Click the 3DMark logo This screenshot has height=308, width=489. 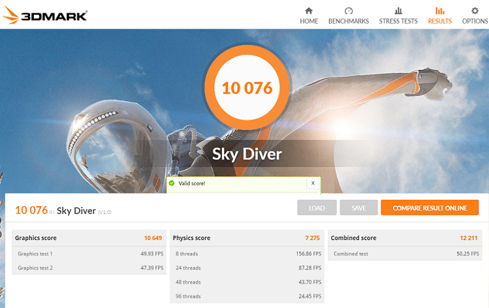45,15
